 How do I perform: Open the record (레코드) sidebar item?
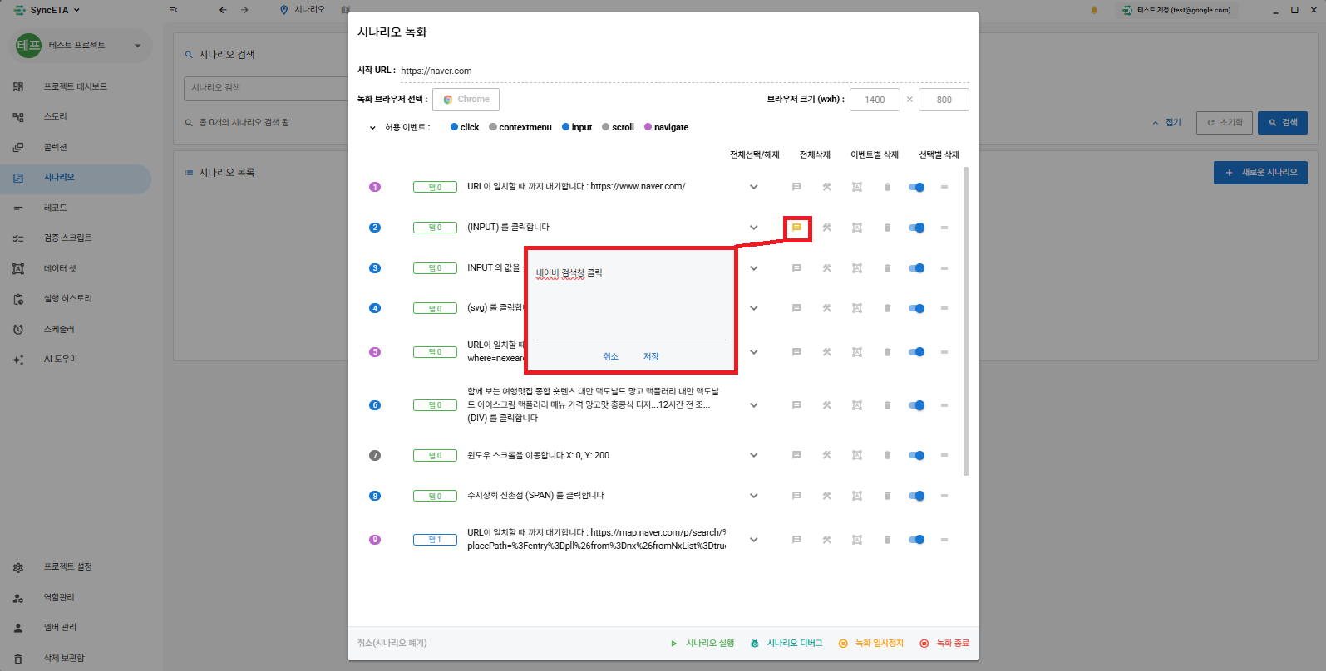[76, 208]
